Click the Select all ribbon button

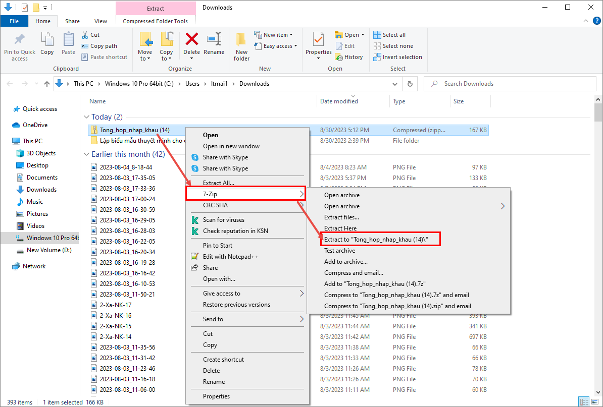[389, 35]
